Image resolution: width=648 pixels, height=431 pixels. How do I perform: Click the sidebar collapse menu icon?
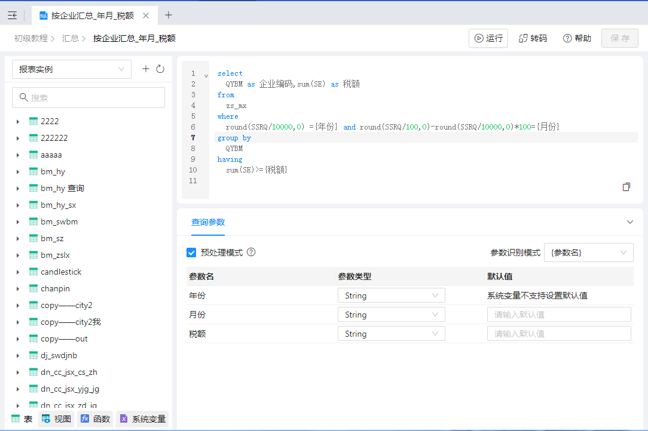pos(12,16)
